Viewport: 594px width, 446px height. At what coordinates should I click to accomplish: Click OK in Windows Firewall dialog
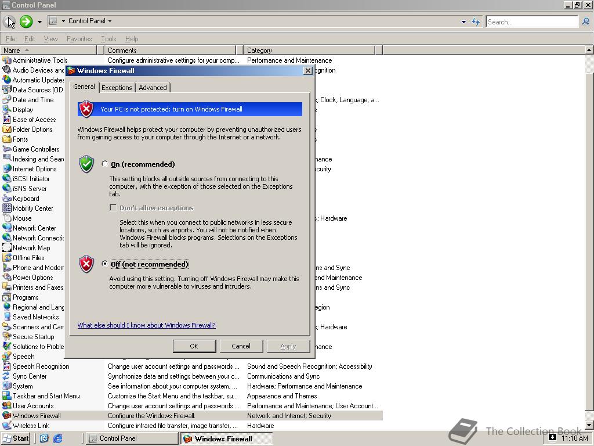(194, 346)
